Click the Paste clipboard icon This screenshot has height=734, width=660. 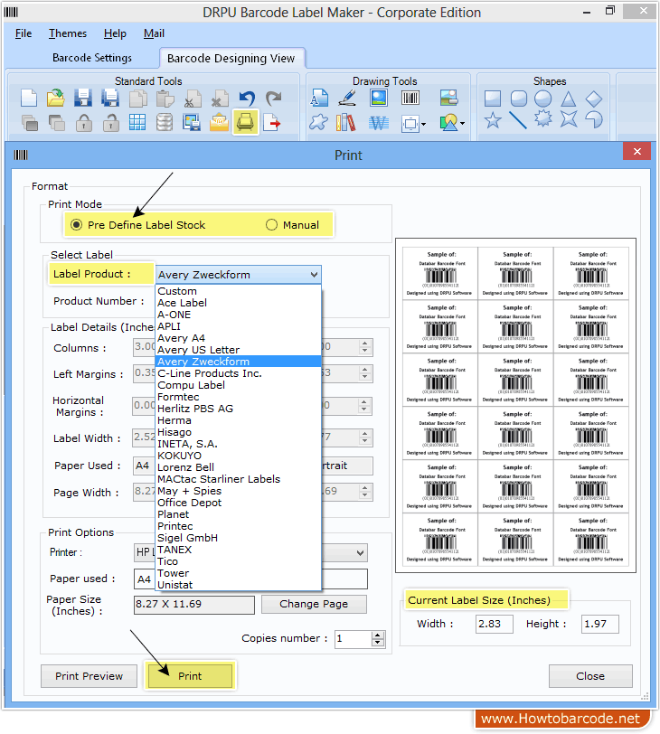click(x=165, y=99)
